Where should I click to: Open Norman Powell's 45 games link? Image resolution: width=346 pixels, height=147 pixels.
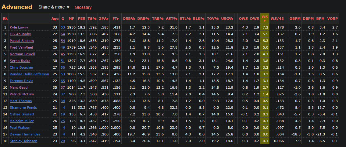coord(63,54)
